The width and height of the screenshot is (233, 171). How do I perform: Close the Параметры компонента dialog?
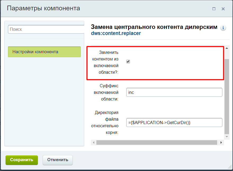[223, 9]
